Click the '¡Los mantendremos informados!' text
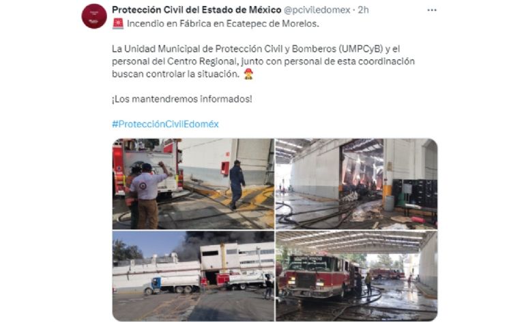524x322 pixels. (181, 99)
